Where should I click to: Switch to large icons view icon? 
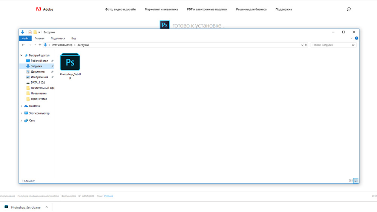356,181
